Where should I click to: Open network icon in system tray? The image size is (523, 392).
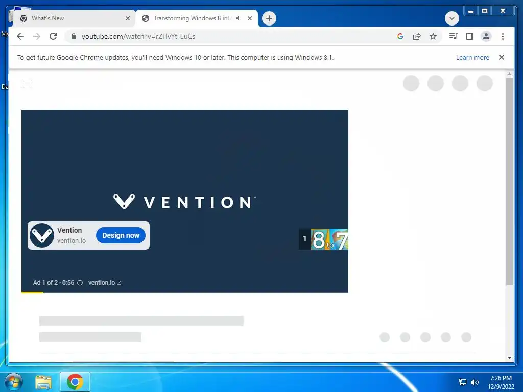coord(463,382)
